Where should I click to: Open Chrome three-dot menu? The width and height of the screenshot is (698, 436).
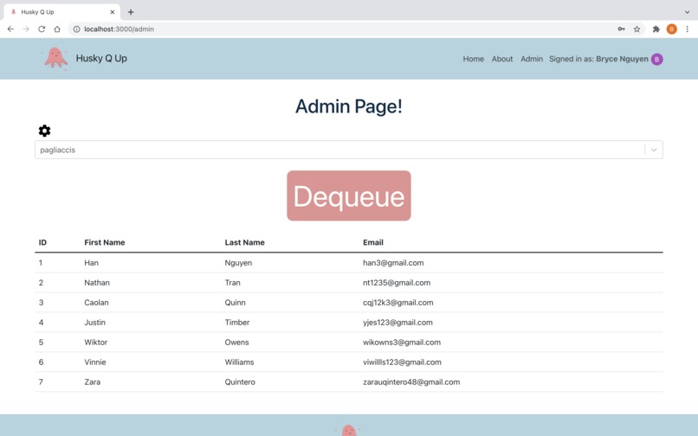coord(688,29)
